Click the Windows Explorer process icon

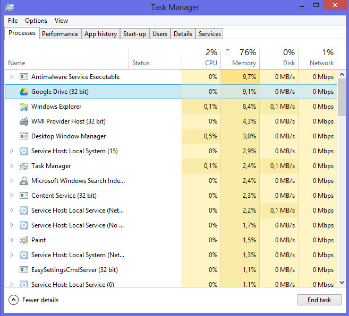tap(24, 107)
